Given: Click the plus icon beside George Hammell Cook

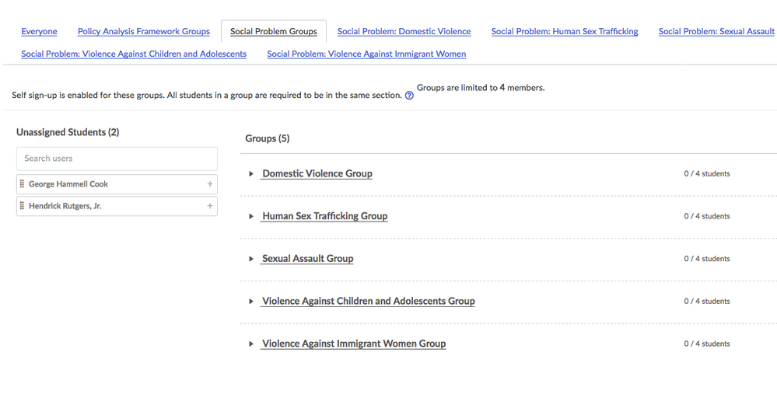Looking at the screenshot, I should click(209, 184).
